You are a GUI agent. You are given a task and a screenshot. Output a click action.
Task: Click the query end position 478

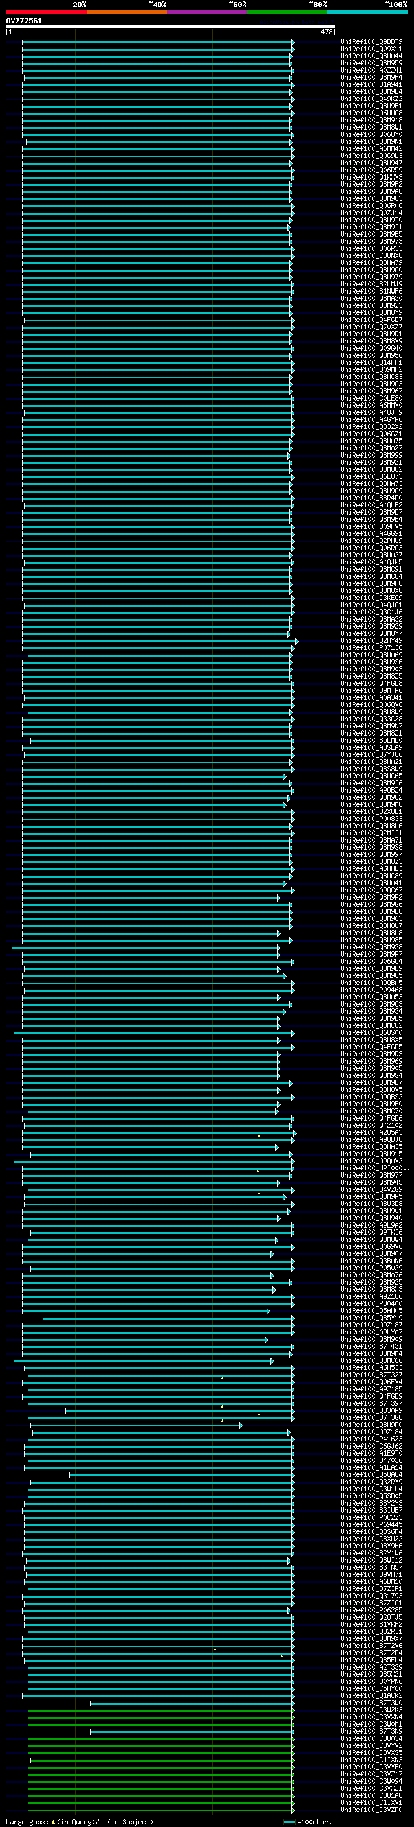(326, 32)
